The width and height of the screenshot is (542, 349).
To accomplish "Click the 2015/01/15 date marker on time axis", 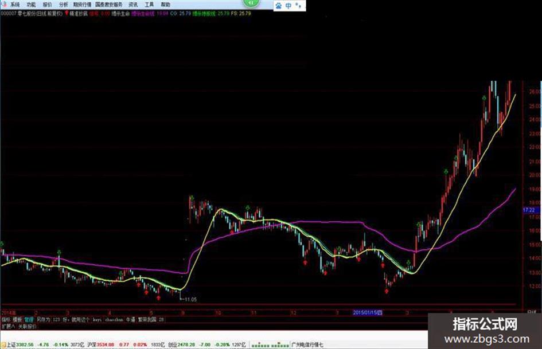I will click(x=368, y=313).
